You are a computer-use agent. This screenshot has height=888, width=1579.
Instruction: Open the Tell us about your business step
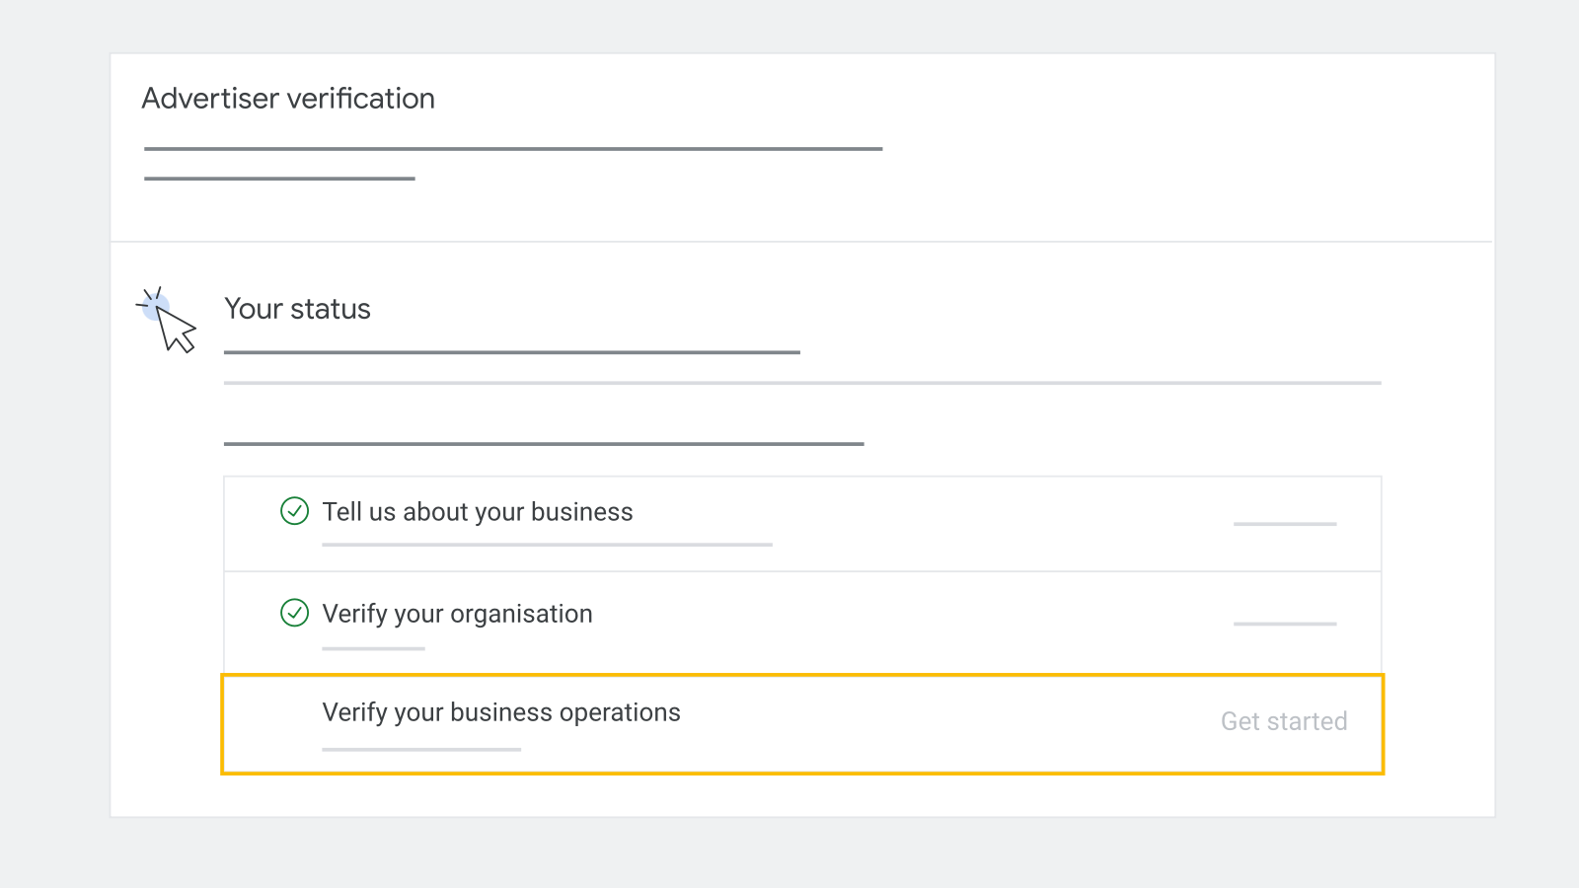click(x=802, y=524)
